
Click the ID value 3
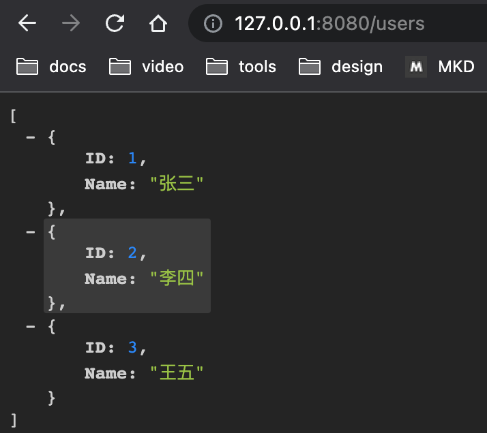pos(132,347)
